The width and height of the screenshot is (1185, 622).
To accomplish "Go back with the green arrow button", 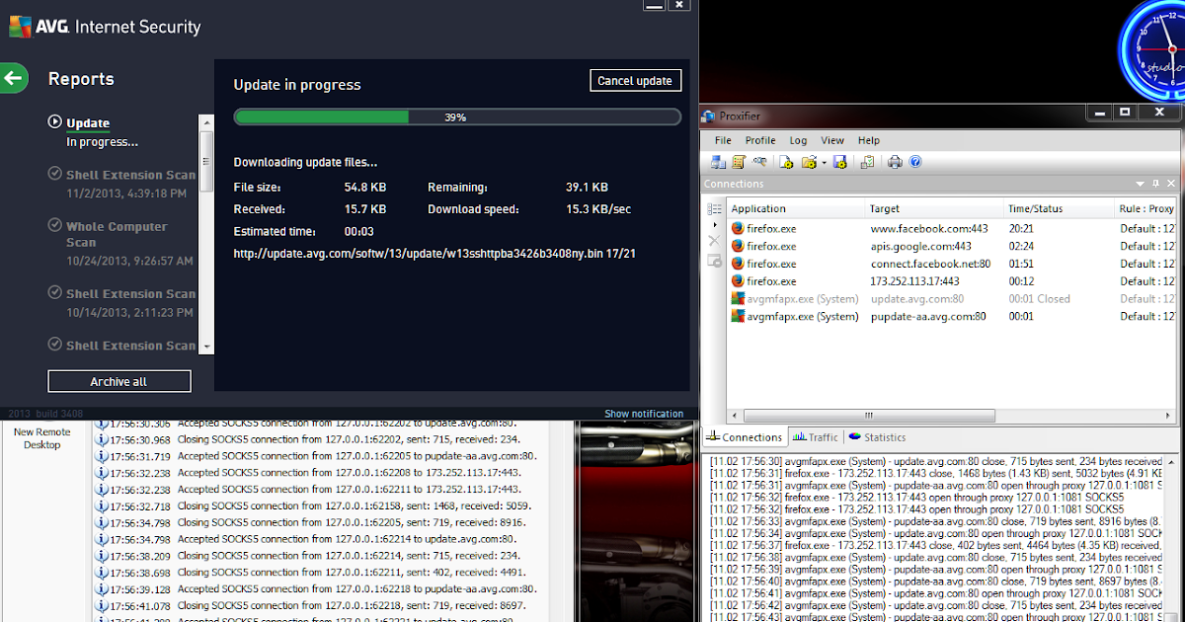I will tap(15, 78).
